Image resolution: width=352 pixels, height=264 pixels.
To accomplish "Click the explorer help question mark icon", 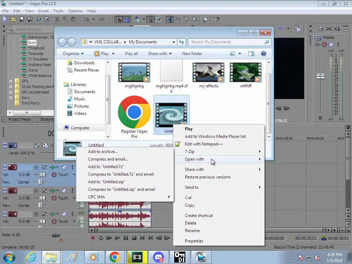I will click(x=264, y=53).
